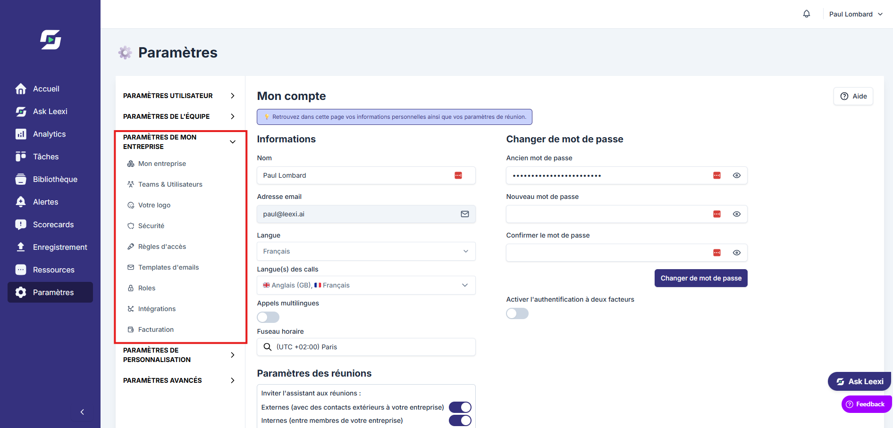Click the Scorecards sidebar icon
The width and height of the screenshot is (893, 428).
21,224
